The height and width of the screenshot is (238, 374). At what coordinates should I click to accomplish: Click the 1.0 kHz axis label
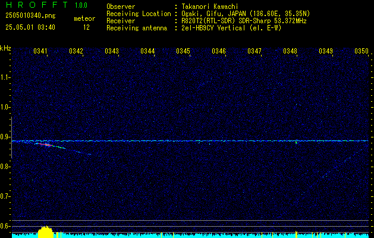5,107
